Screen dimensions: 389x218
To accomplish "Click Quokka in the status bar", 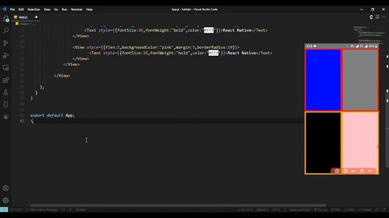I will [x=80, y=210].
